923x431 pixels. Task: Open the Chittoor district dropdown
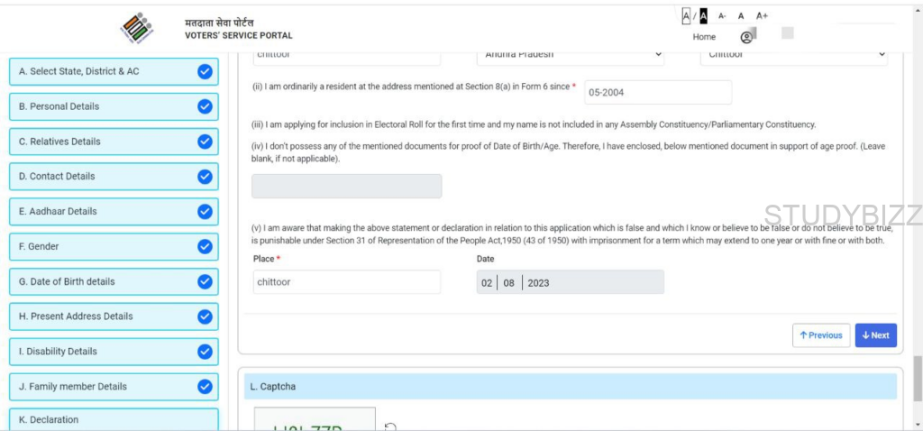793,55
